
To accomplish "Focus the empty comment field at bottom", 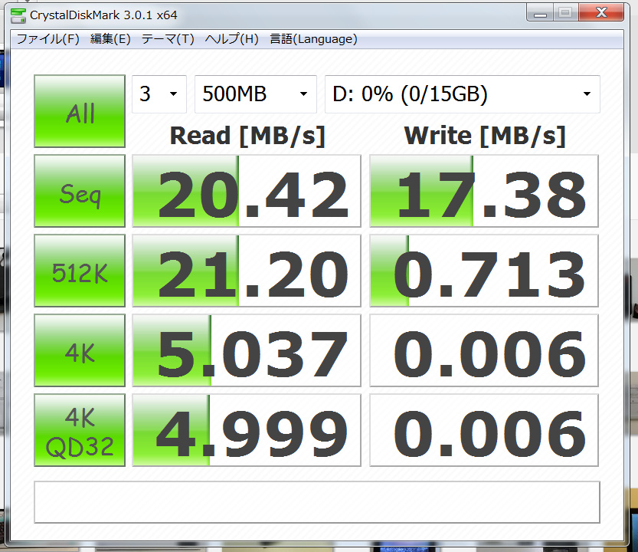I will [x=317, y=501].
